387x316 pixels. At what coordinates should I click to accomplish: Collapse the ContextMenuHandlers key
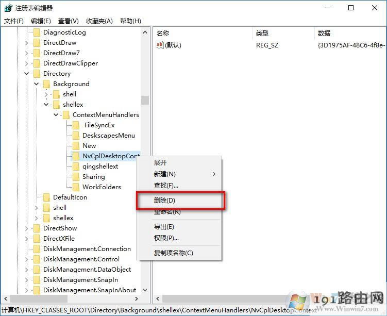click(56, 115)
